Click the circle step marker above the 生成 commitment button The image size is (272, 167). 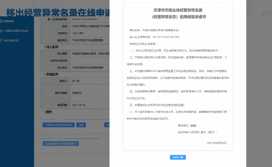tap(59, 138)
